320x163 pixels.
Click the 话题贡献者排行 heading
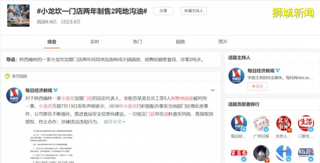pos(244,104)
